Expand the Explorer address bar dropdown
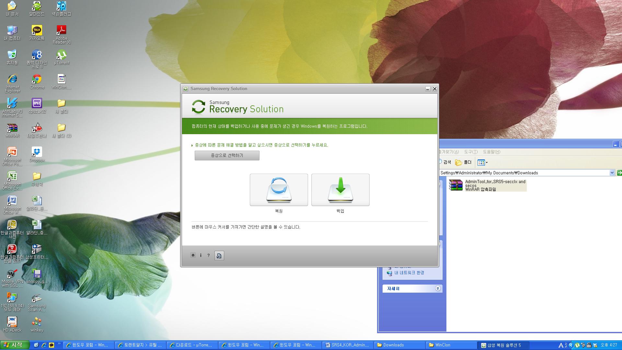Image resolution: width=622 pixels, height=350 pixels. pos(612,173)
